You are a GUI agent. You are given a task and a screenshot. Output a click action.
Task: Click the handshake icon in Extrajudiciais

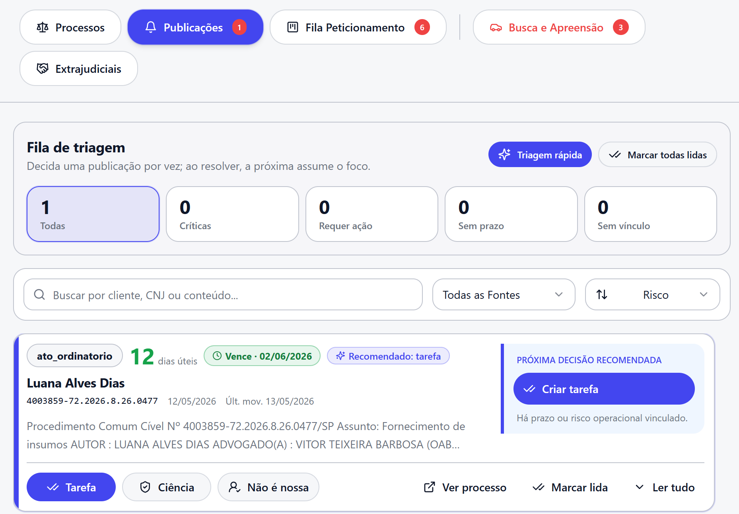coord(43,68)
